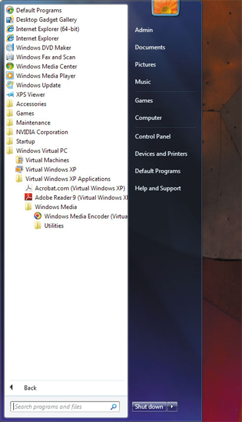
Task: Open Windows Media Player icon
Action: [10, 76]
